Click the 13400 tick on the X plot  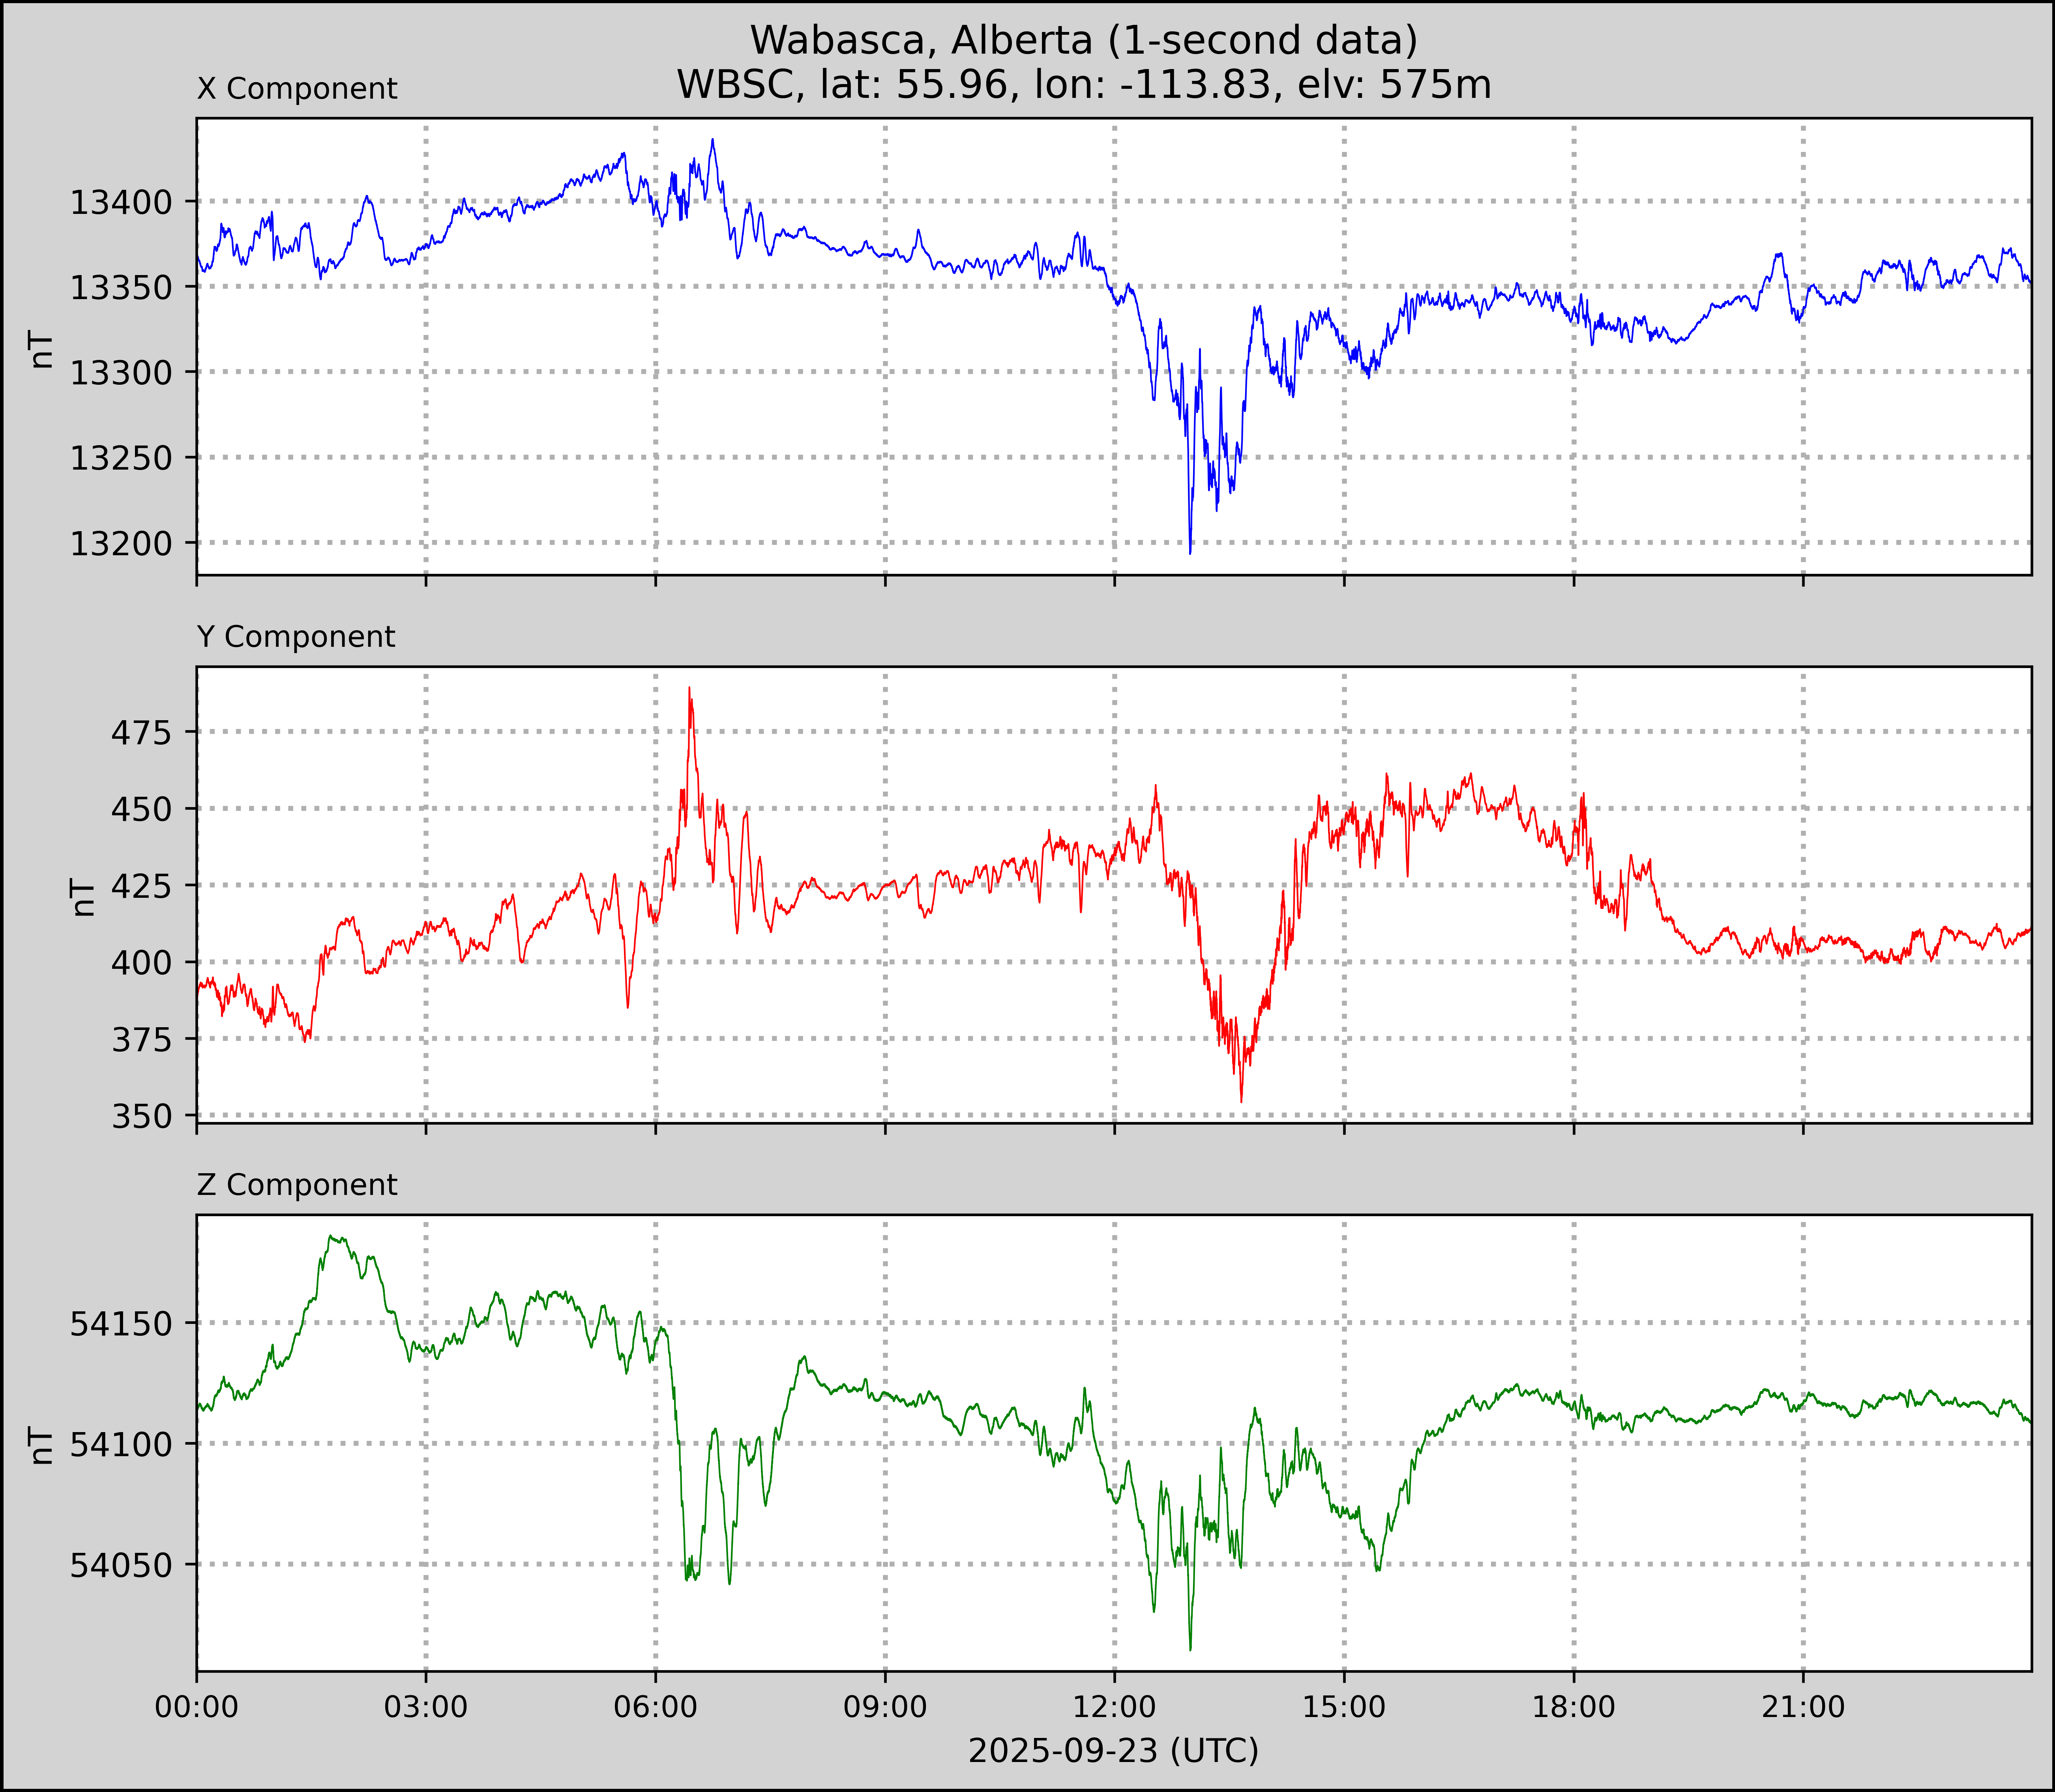point(121,203)
